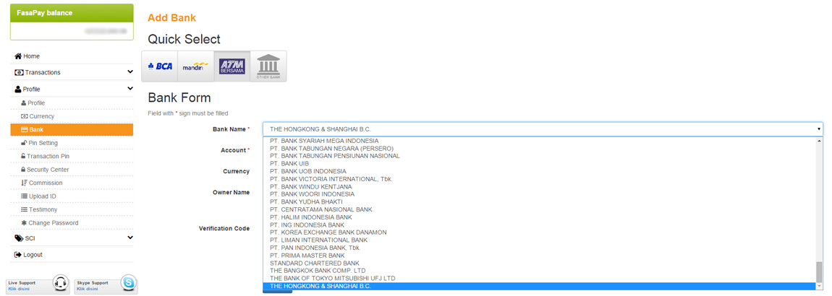Screen dimensions: 832x296
Task: Click the FasaPay balance header
Action: coord(72,13)
